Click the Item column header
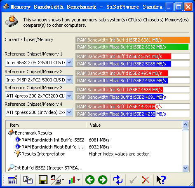This screenshot has width=195, height=188. 46,125
